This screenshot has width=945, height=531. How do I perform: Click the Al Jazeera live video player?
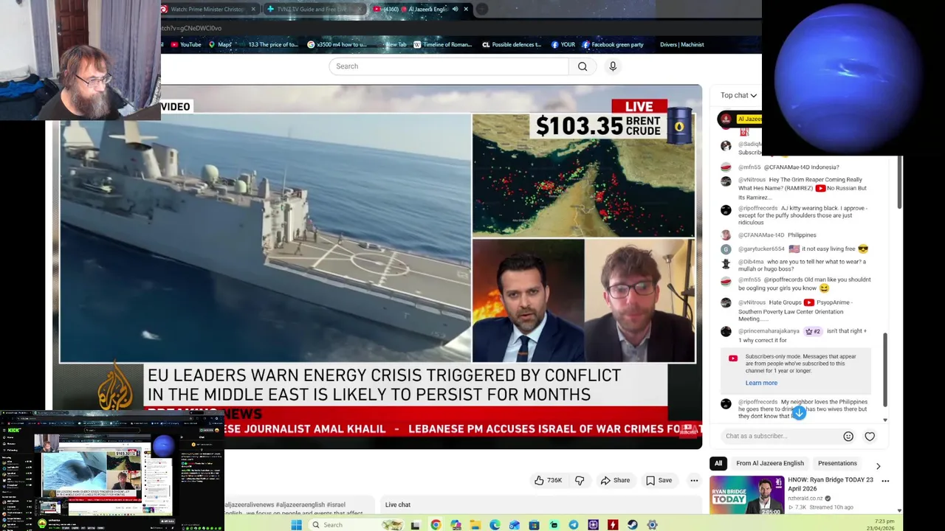point(377,267)
